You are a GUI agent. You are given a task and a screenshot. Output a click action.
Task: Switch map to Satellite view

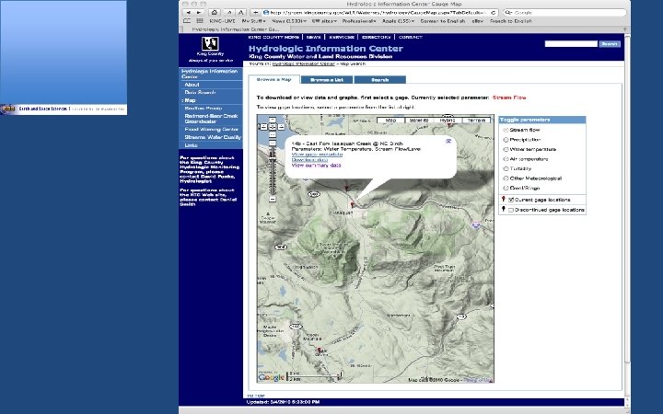pyautogui.click(x=419, y=121)
